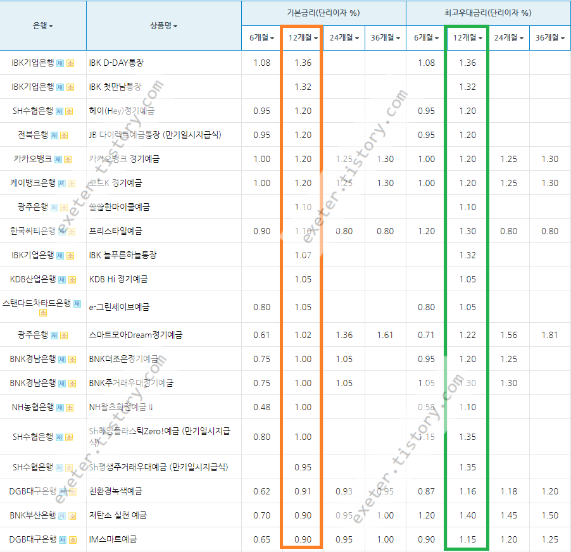Click the 재 badge in 스마트모아Dream정기예금 row
Viewport: 571px width, 552px height.
54,336
